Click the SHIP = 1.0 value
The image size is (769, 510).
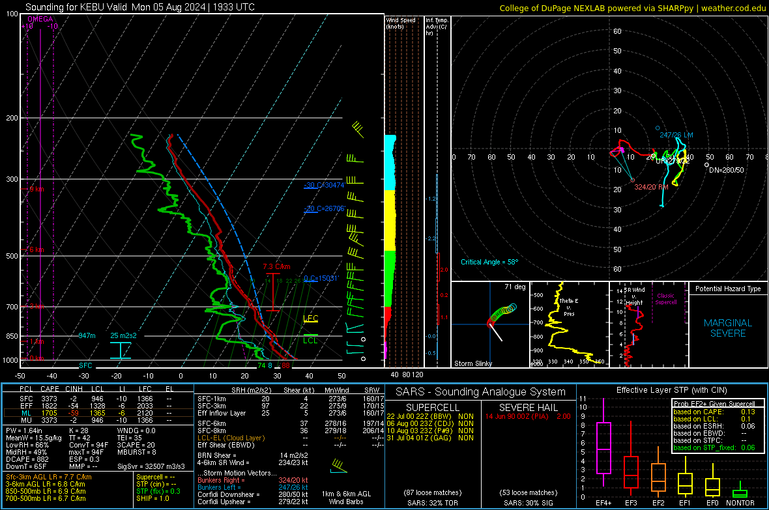tap(152, 499)
